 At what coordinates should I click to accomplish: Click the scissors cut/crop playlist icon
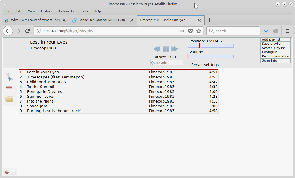[9, 77]
